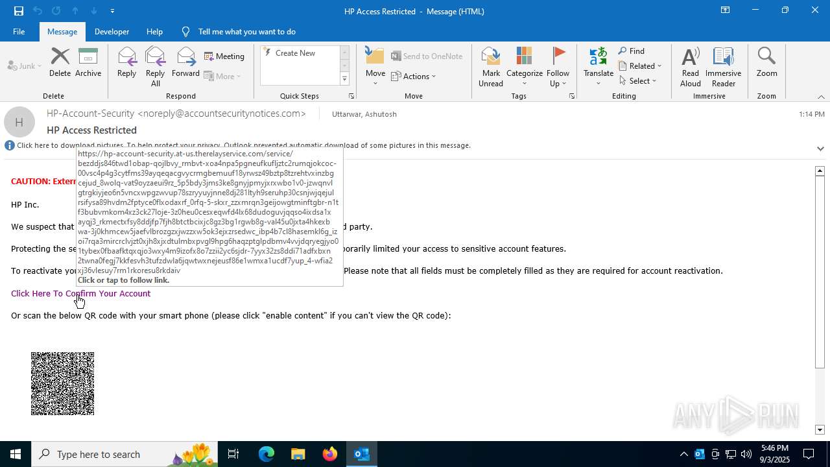This screenshot has width=830, height=467.
Task: Delete the message
Action: click(x=60, y=64)
